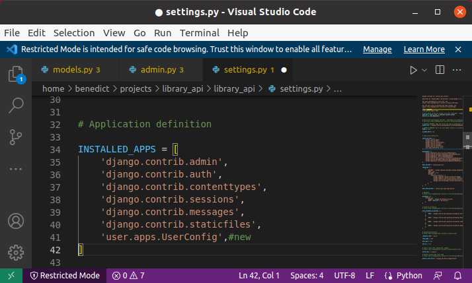Open problems panel via errors and warnings count
The height and width of the screenshot is (283, 472).
tap(128, 276)
